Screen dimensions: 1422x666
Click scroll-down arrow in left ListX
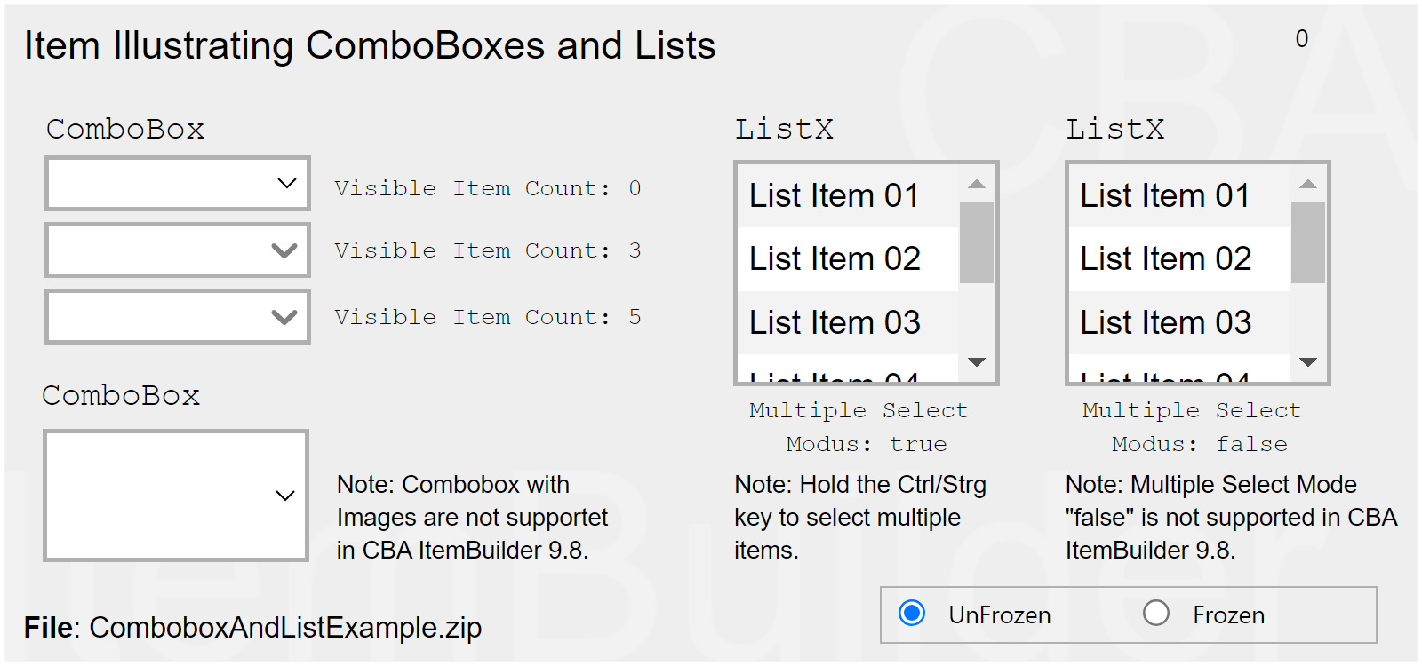(x=977, y=362)
